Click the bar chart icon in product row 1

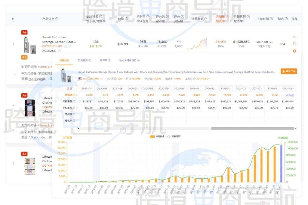point(294,37)
